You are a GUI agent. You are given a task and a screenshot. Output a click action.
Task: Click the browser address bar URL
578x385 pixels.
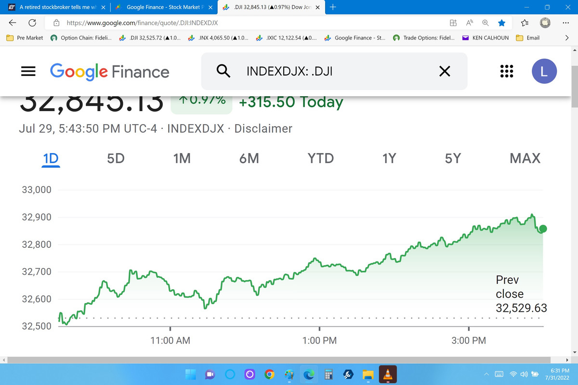point(142,23)
